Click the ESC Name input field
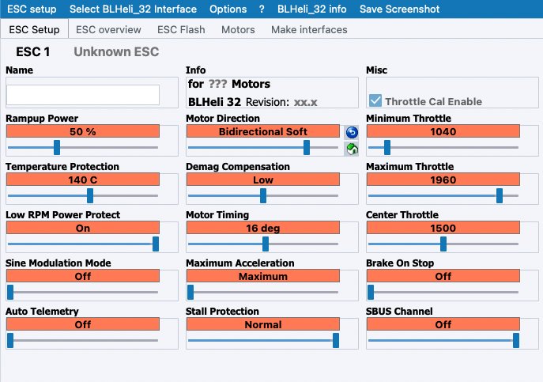543x382 pixels. coord(83,95)
